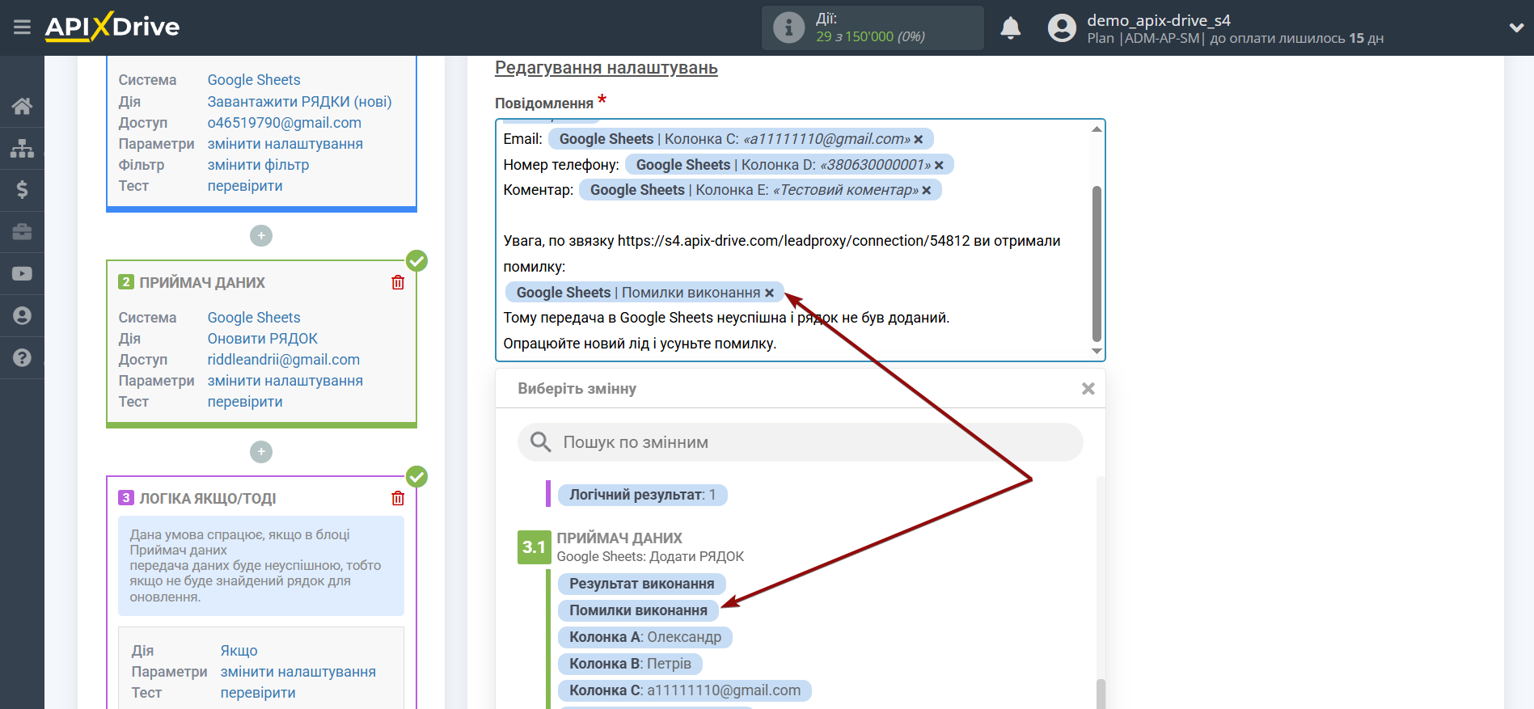This screenshot has height=709, width=1534.
Task: Close the Виберіть змінну panel
Action: point(1088,389)
